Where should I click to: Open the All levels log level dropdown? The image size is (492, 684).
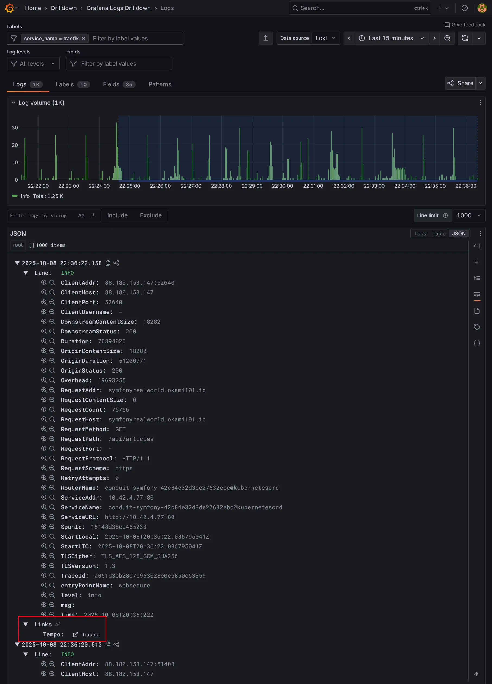[x=33, y=63]
